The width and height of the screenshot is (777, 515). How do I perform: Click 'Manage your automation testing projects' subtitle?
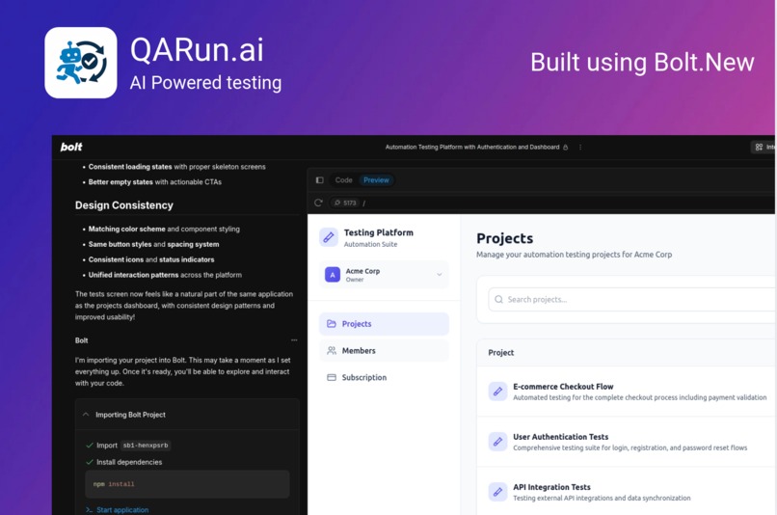click(x=574, y=255)
